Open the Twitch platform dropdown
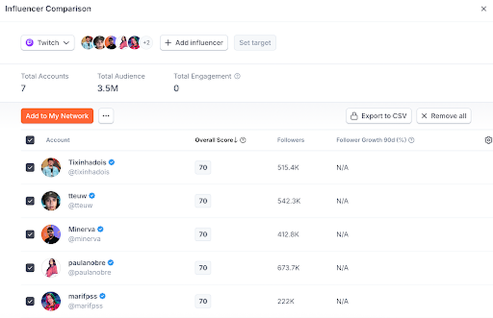Viewport: 493px width, 318px height. pos(48,43)
